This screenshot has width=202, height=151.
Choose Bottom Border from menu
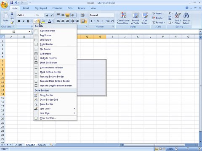point(55,31)
